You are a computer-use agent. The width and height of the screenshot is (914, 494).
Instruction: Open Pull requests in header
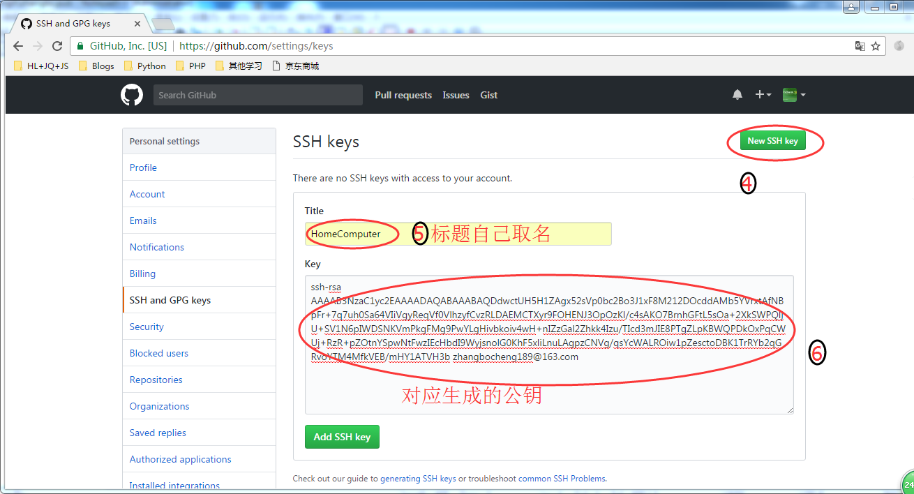403,95
